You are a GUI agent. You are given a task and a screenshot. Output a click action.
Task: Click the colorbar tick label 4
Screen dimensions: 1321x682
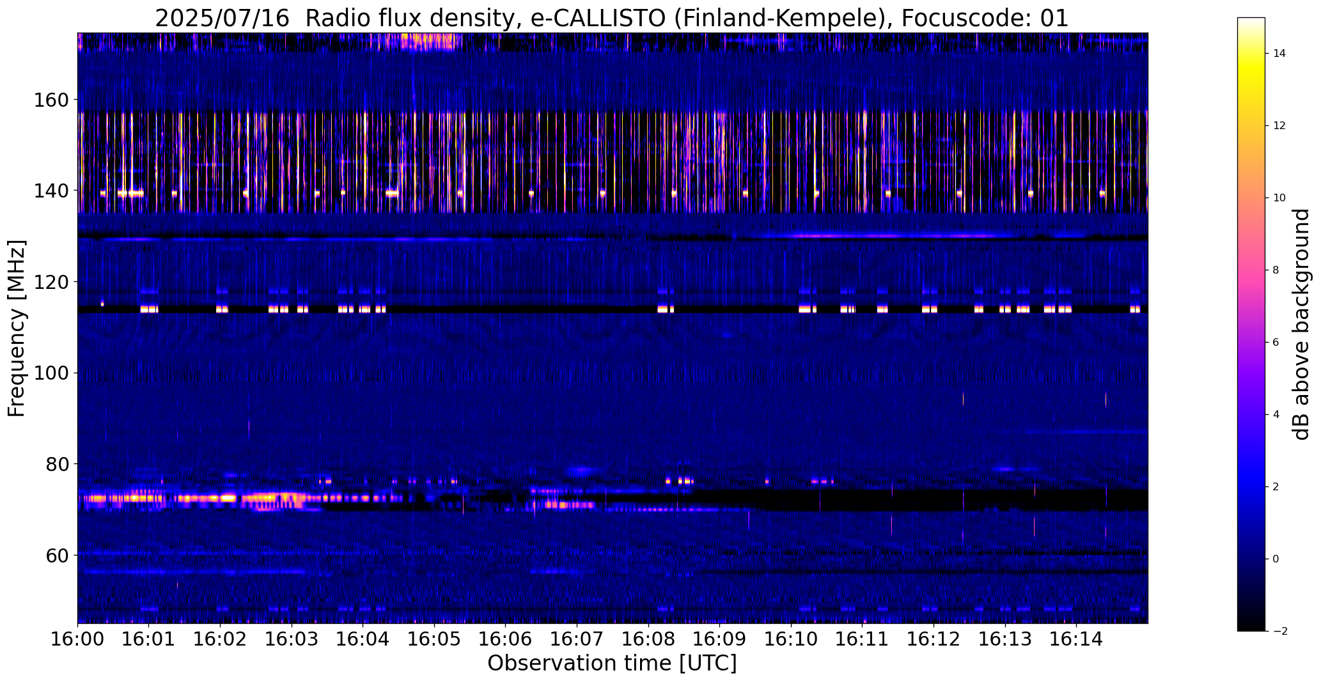tap(1276, 415)
